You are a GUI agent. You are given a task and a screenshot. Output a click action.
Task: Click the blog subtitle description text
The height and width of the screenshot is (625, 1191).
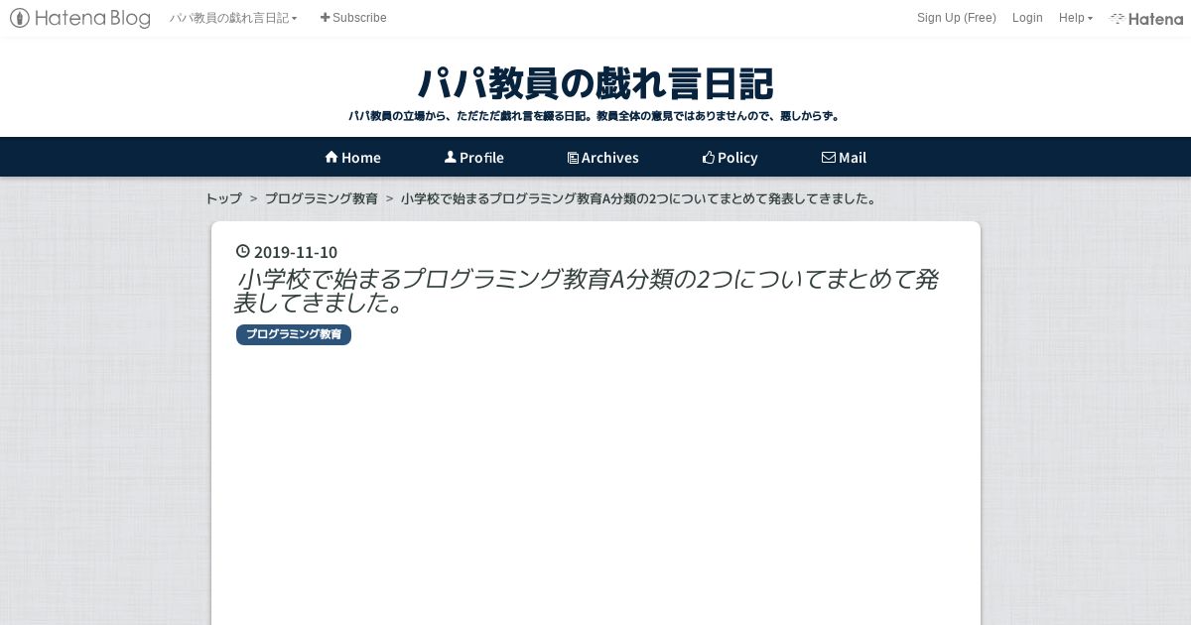point(595,116)
